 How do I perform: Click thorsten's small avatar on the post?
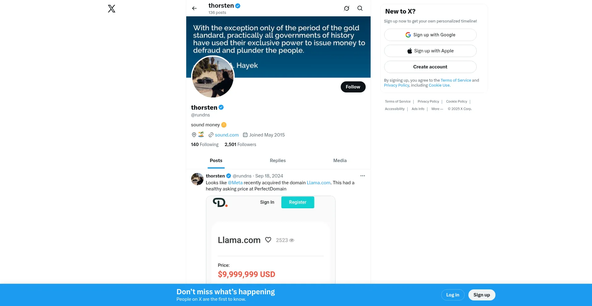click(x=197, y=179)
